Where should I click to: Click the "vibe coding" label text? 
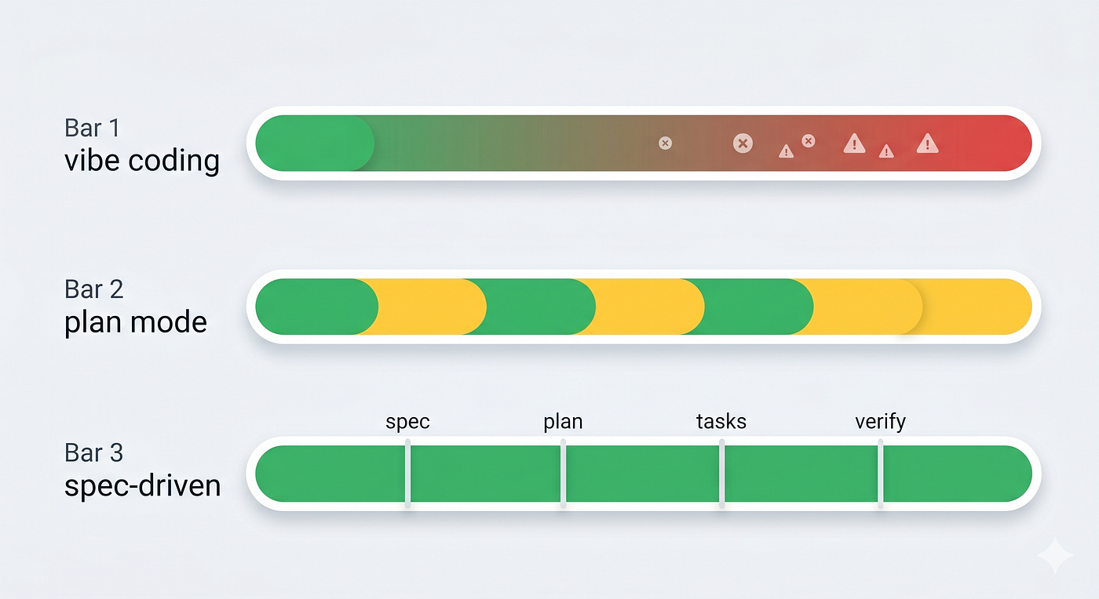pyautogui.click(x=142, y=161)
